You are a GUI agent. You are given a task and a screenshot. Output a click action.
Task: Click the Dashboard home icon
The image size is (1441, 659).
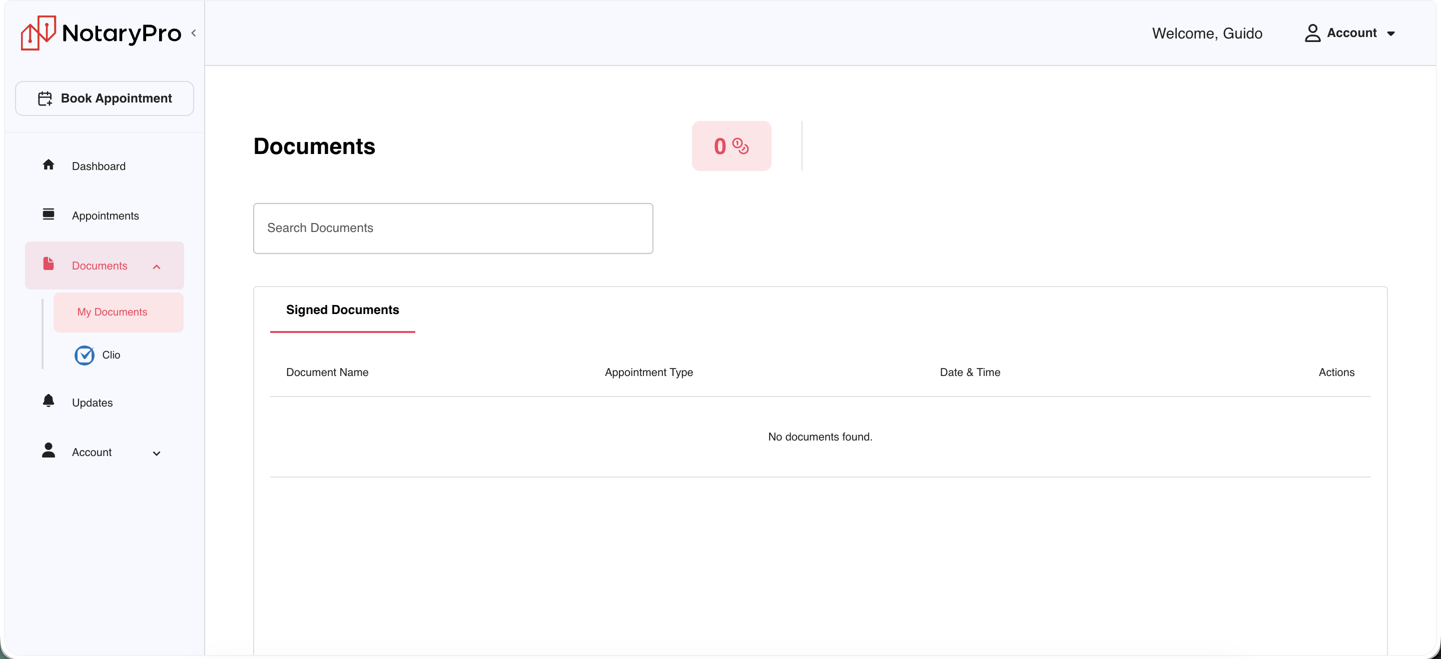pos(49,165)
